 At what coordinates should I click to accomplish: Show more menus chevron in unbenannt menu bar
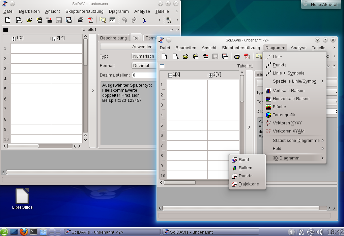177,11
